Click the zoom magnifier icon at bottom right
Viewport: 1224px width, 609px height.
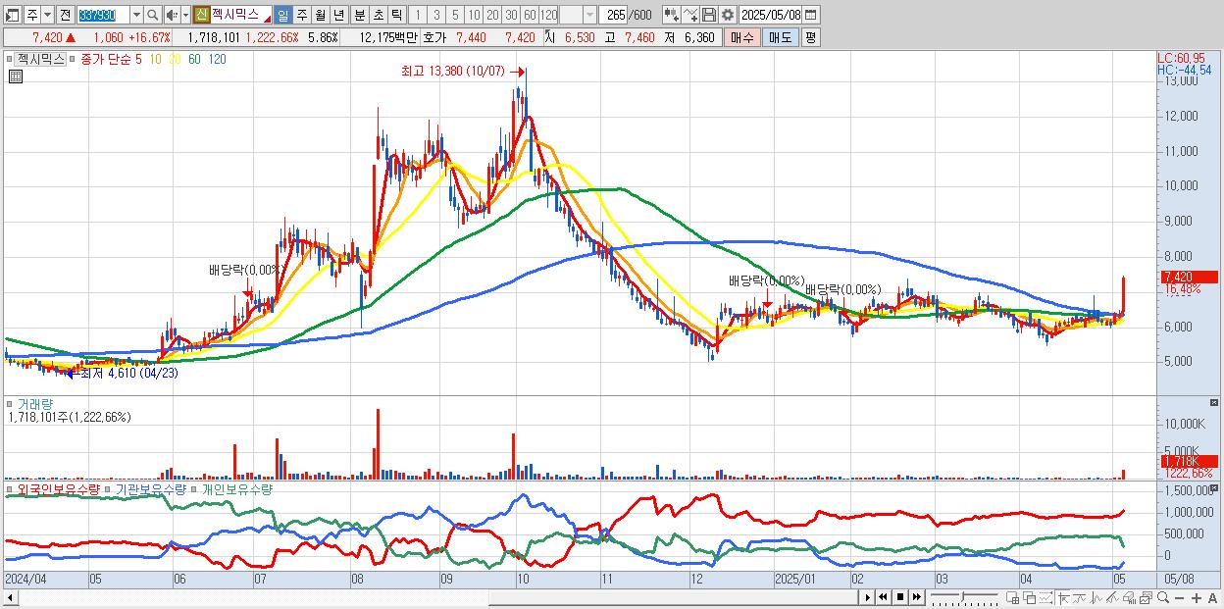[x=1162, y=597]
